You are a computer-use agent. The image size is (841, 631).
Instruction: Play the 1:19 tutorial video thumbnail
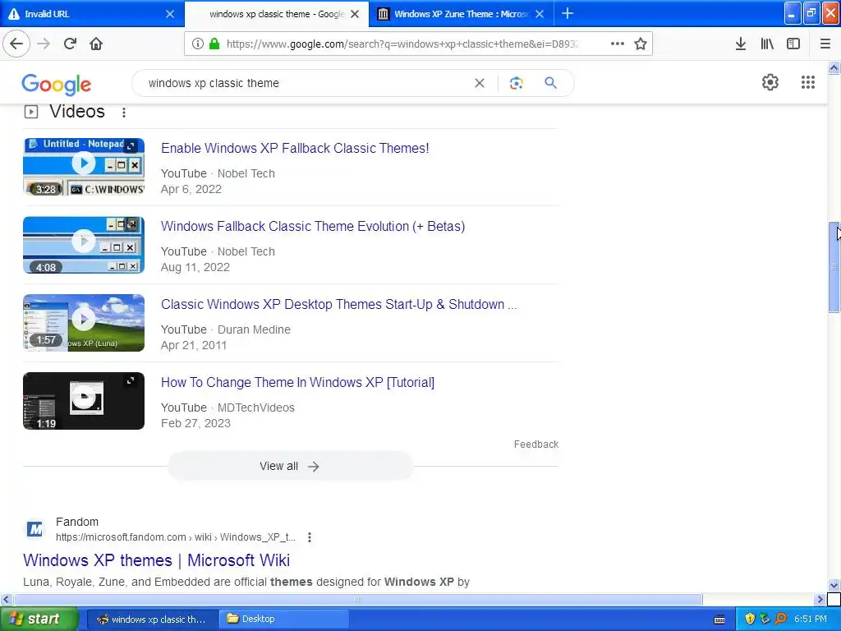click(84, 401)
